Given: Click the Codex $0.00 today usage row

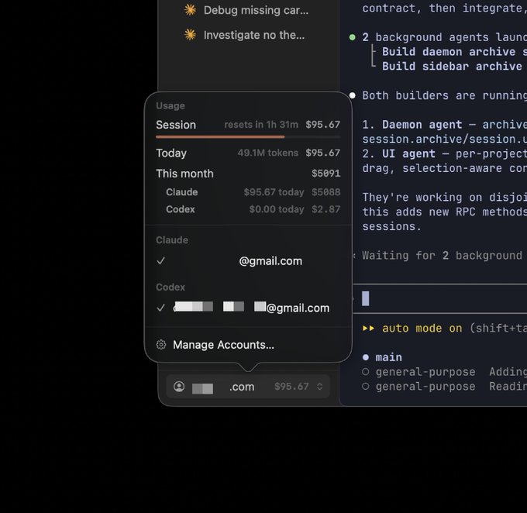Looking at the screenshot, I should coord(253,209).
